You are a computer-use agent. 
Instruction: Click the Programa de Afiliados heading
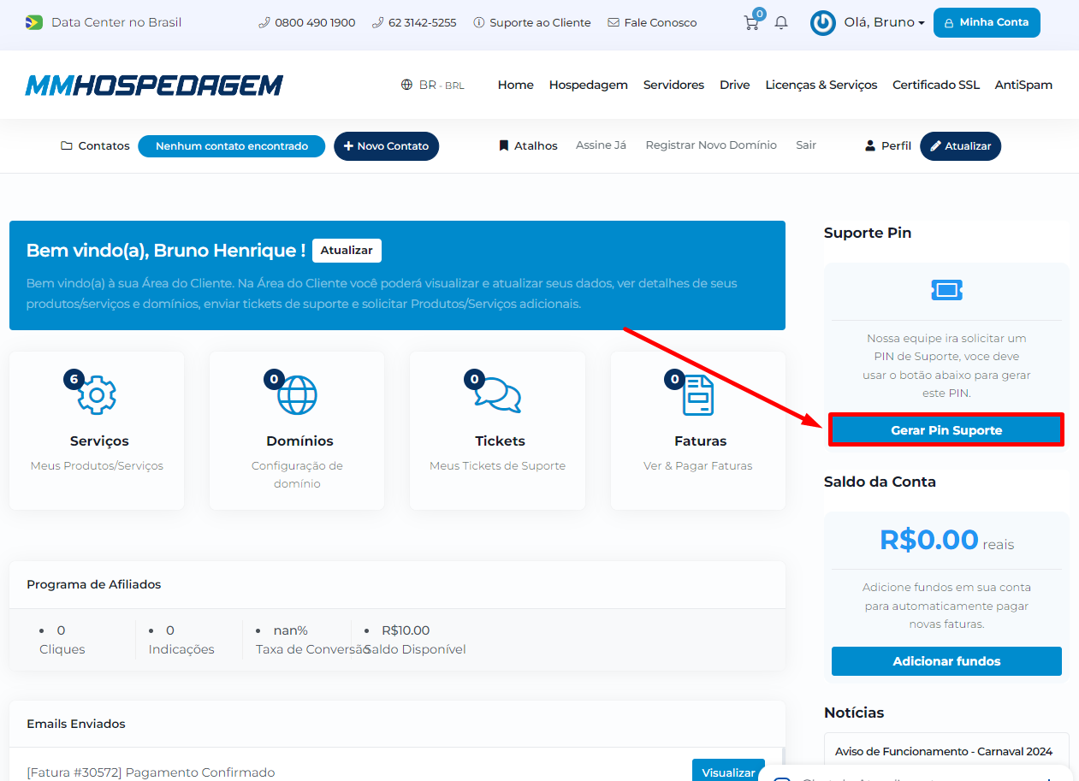pyautogui.click(x=93, y=584)
